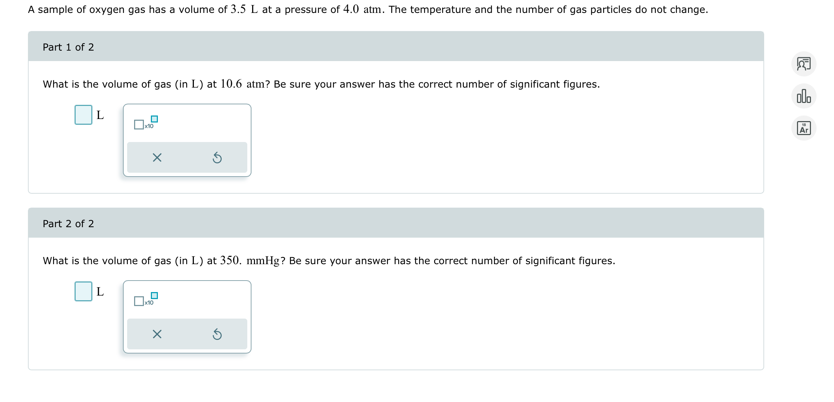Click the coefficient box beside x10 in Part 2

click(138, 301)
